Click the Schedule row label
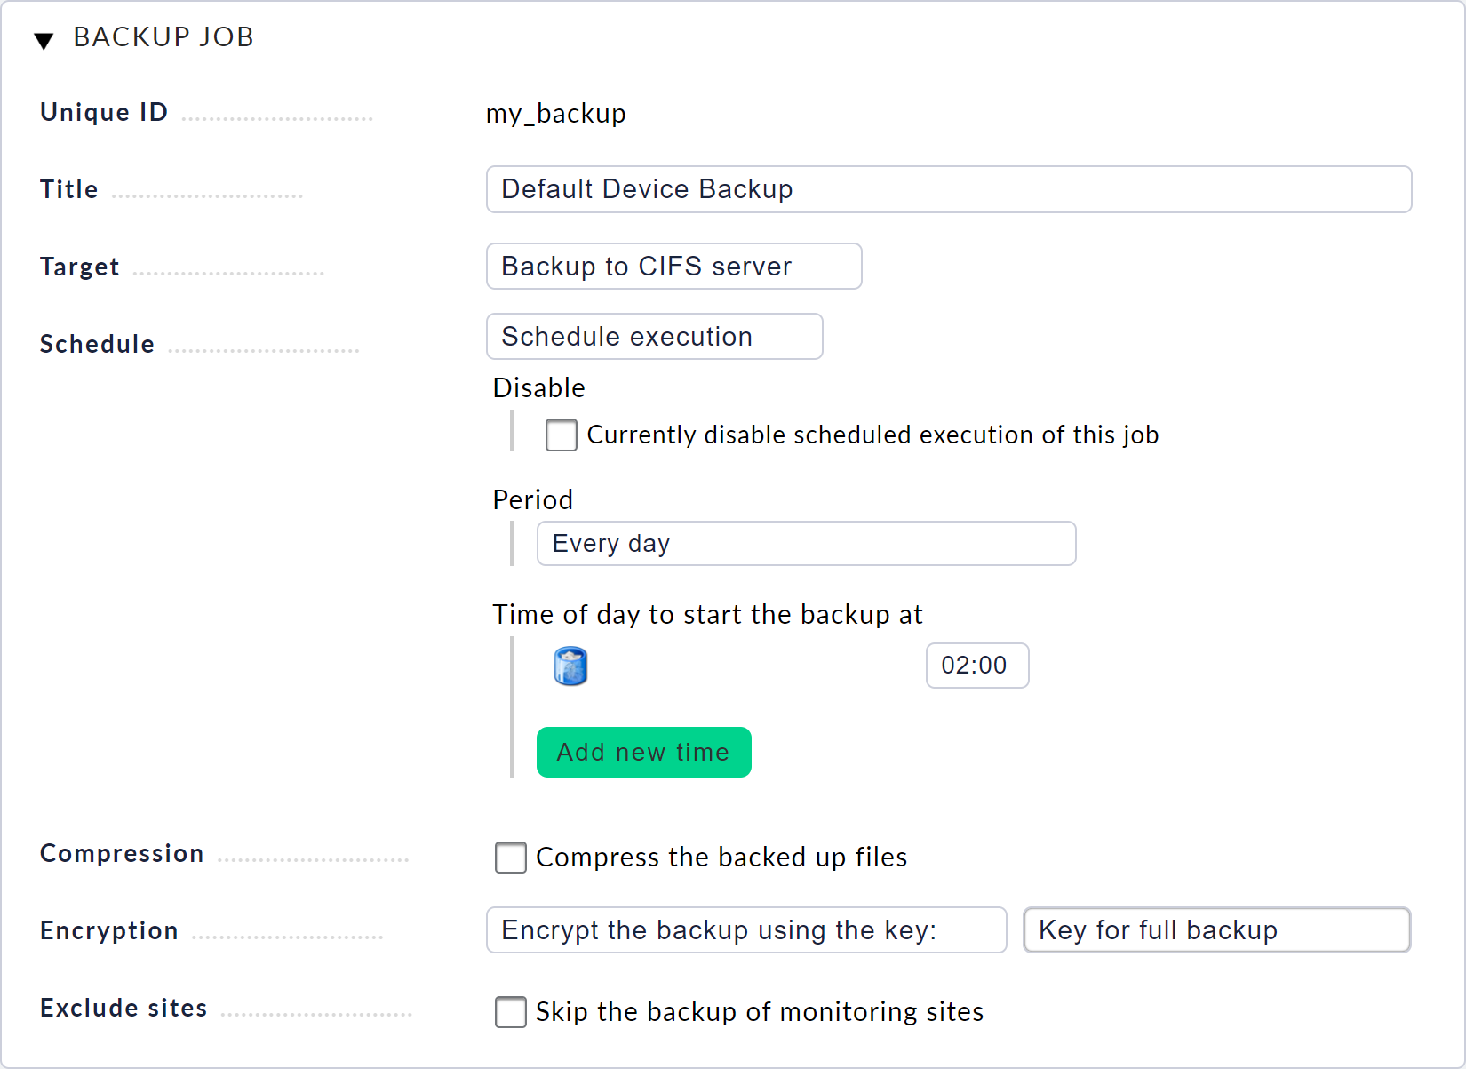The height and width of the screenshot is (1069, 1466). [x=96, y=344]
